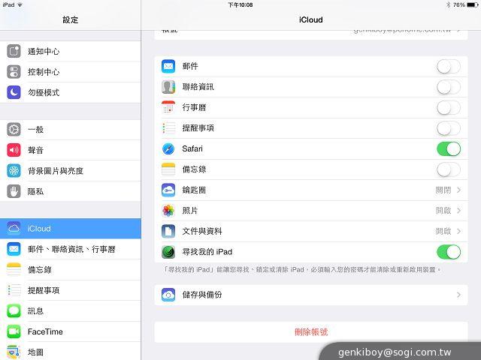This screenshot has width=481, height=360.
Task: Tap the 通知中心 notification center icon
Action: pos(14,51)
